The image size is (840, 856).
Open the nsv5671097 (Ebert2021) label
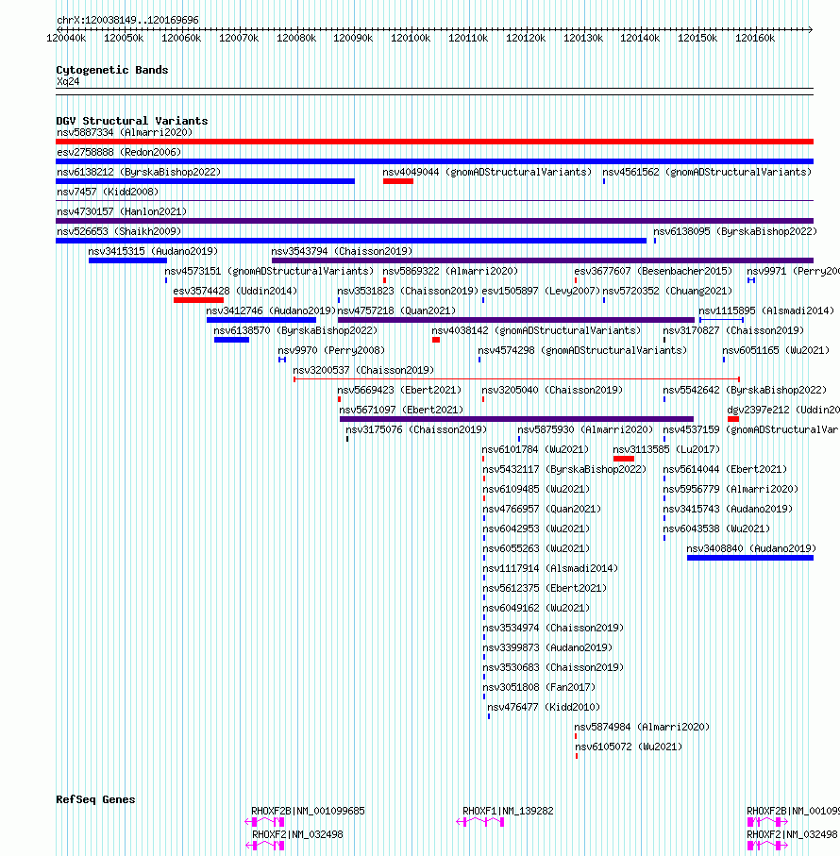click(x=401, y=410)
